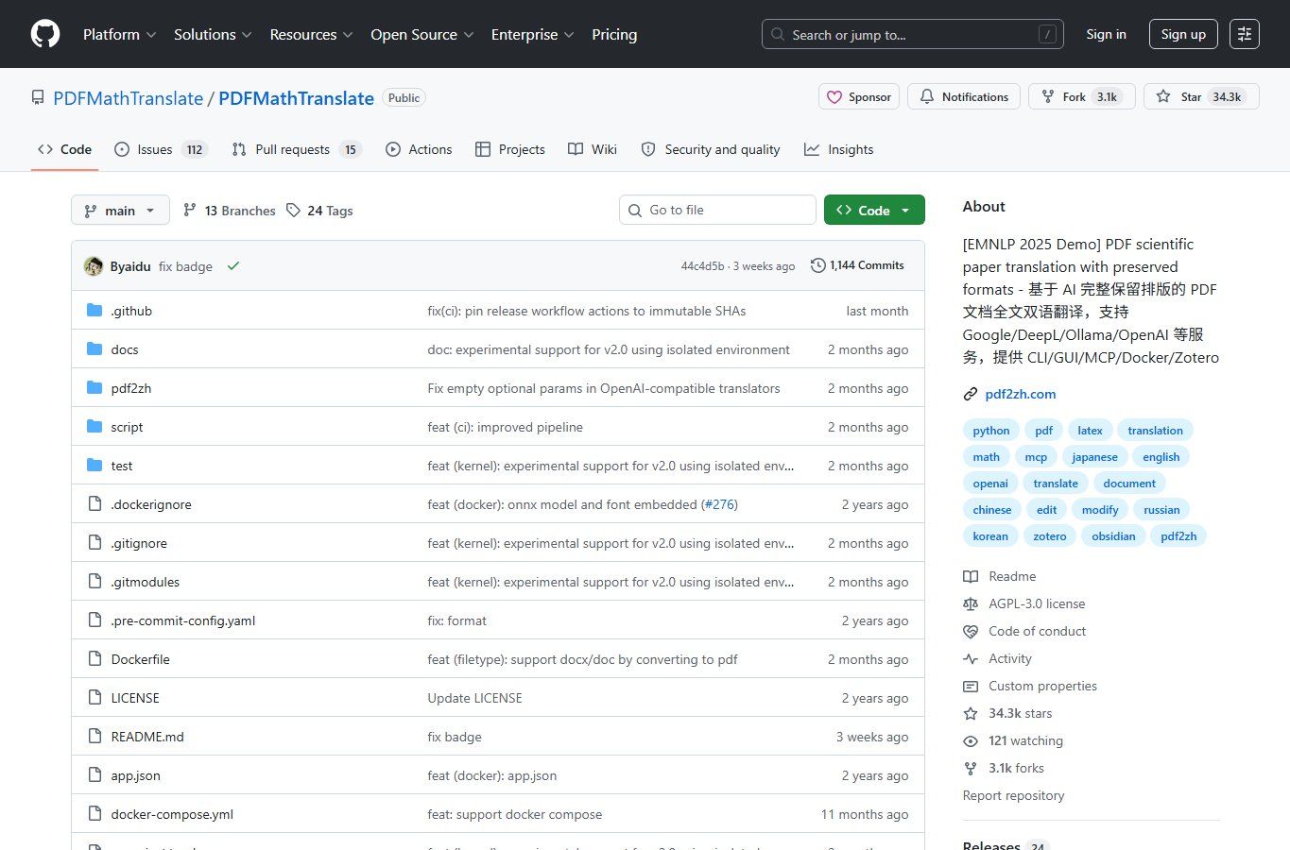Image resolution: width=1290 pixels, height=850 pixels.
Task: Click the Sponsor button
Action: 859,96
